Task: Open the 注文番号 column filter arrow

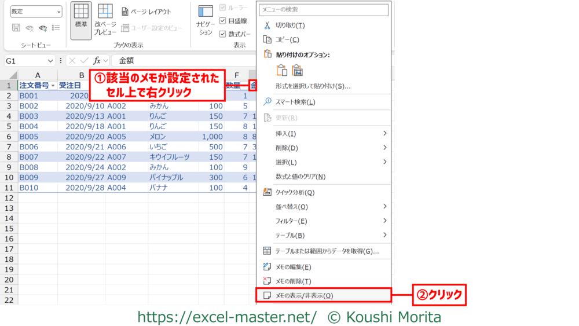Action: 53,86
